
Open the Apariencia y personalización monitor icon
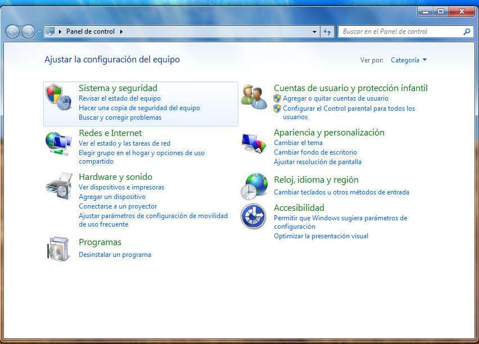tap(254, 143)
